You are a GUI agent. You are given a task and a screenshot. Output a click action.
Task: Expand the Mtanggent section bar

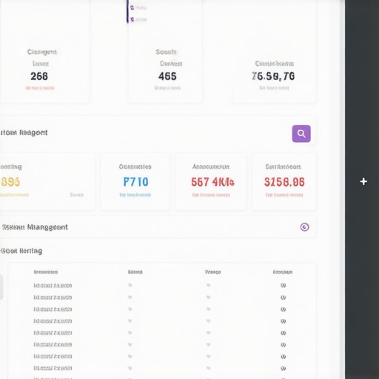(x=158, y=227)
